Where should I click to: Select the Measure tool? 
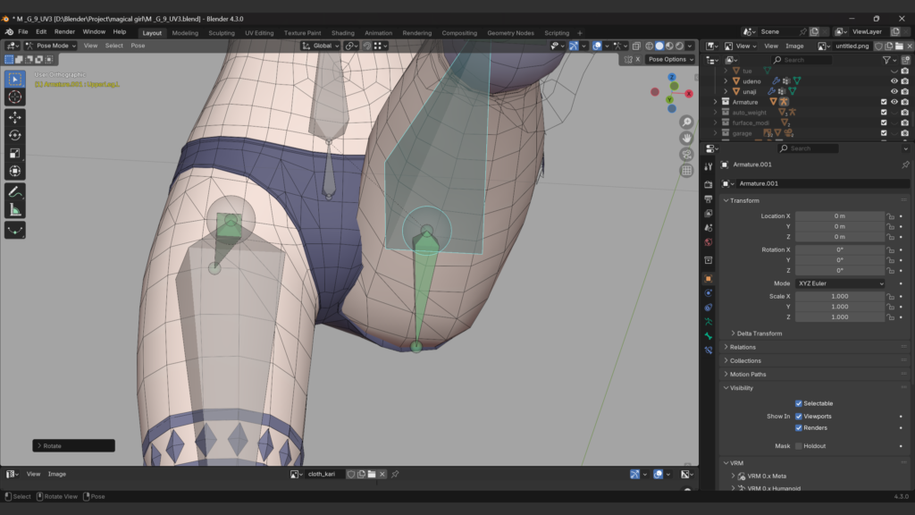tap(15, 210)
